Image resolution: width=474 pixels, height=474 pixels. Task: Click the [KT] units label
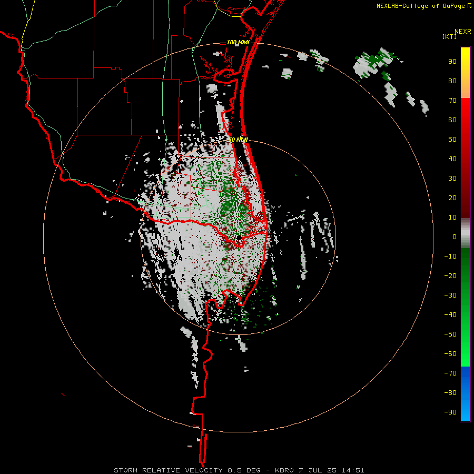(x=450, y=36)
